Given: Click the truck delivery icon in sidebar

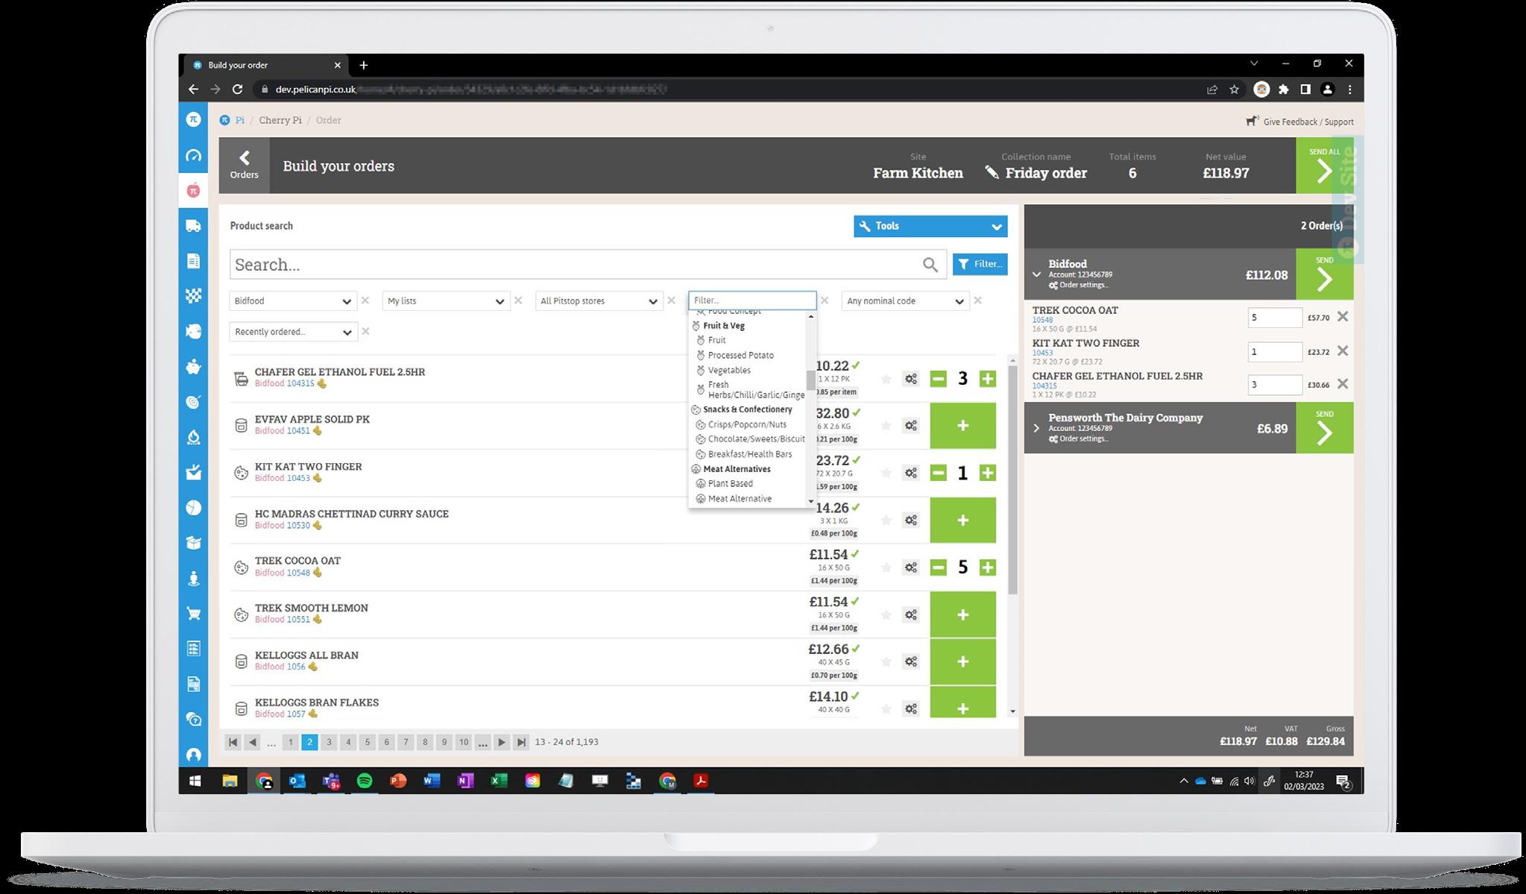Looking at the screenshot, I should click(193, 226).
